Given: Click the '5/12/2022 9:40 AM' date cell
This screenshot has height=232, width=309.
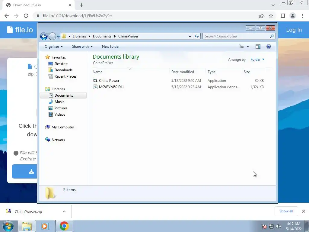Looking at the screenshot, I should point(186,80).
